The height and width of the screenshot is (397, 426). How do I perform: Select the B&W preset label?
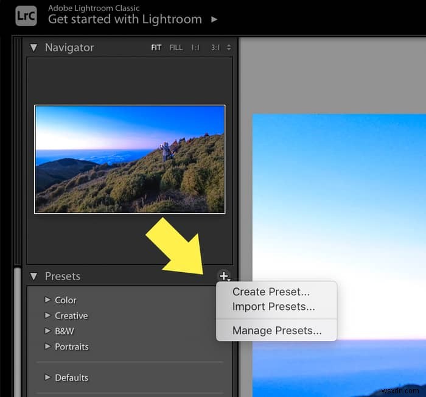click(65, 331)
